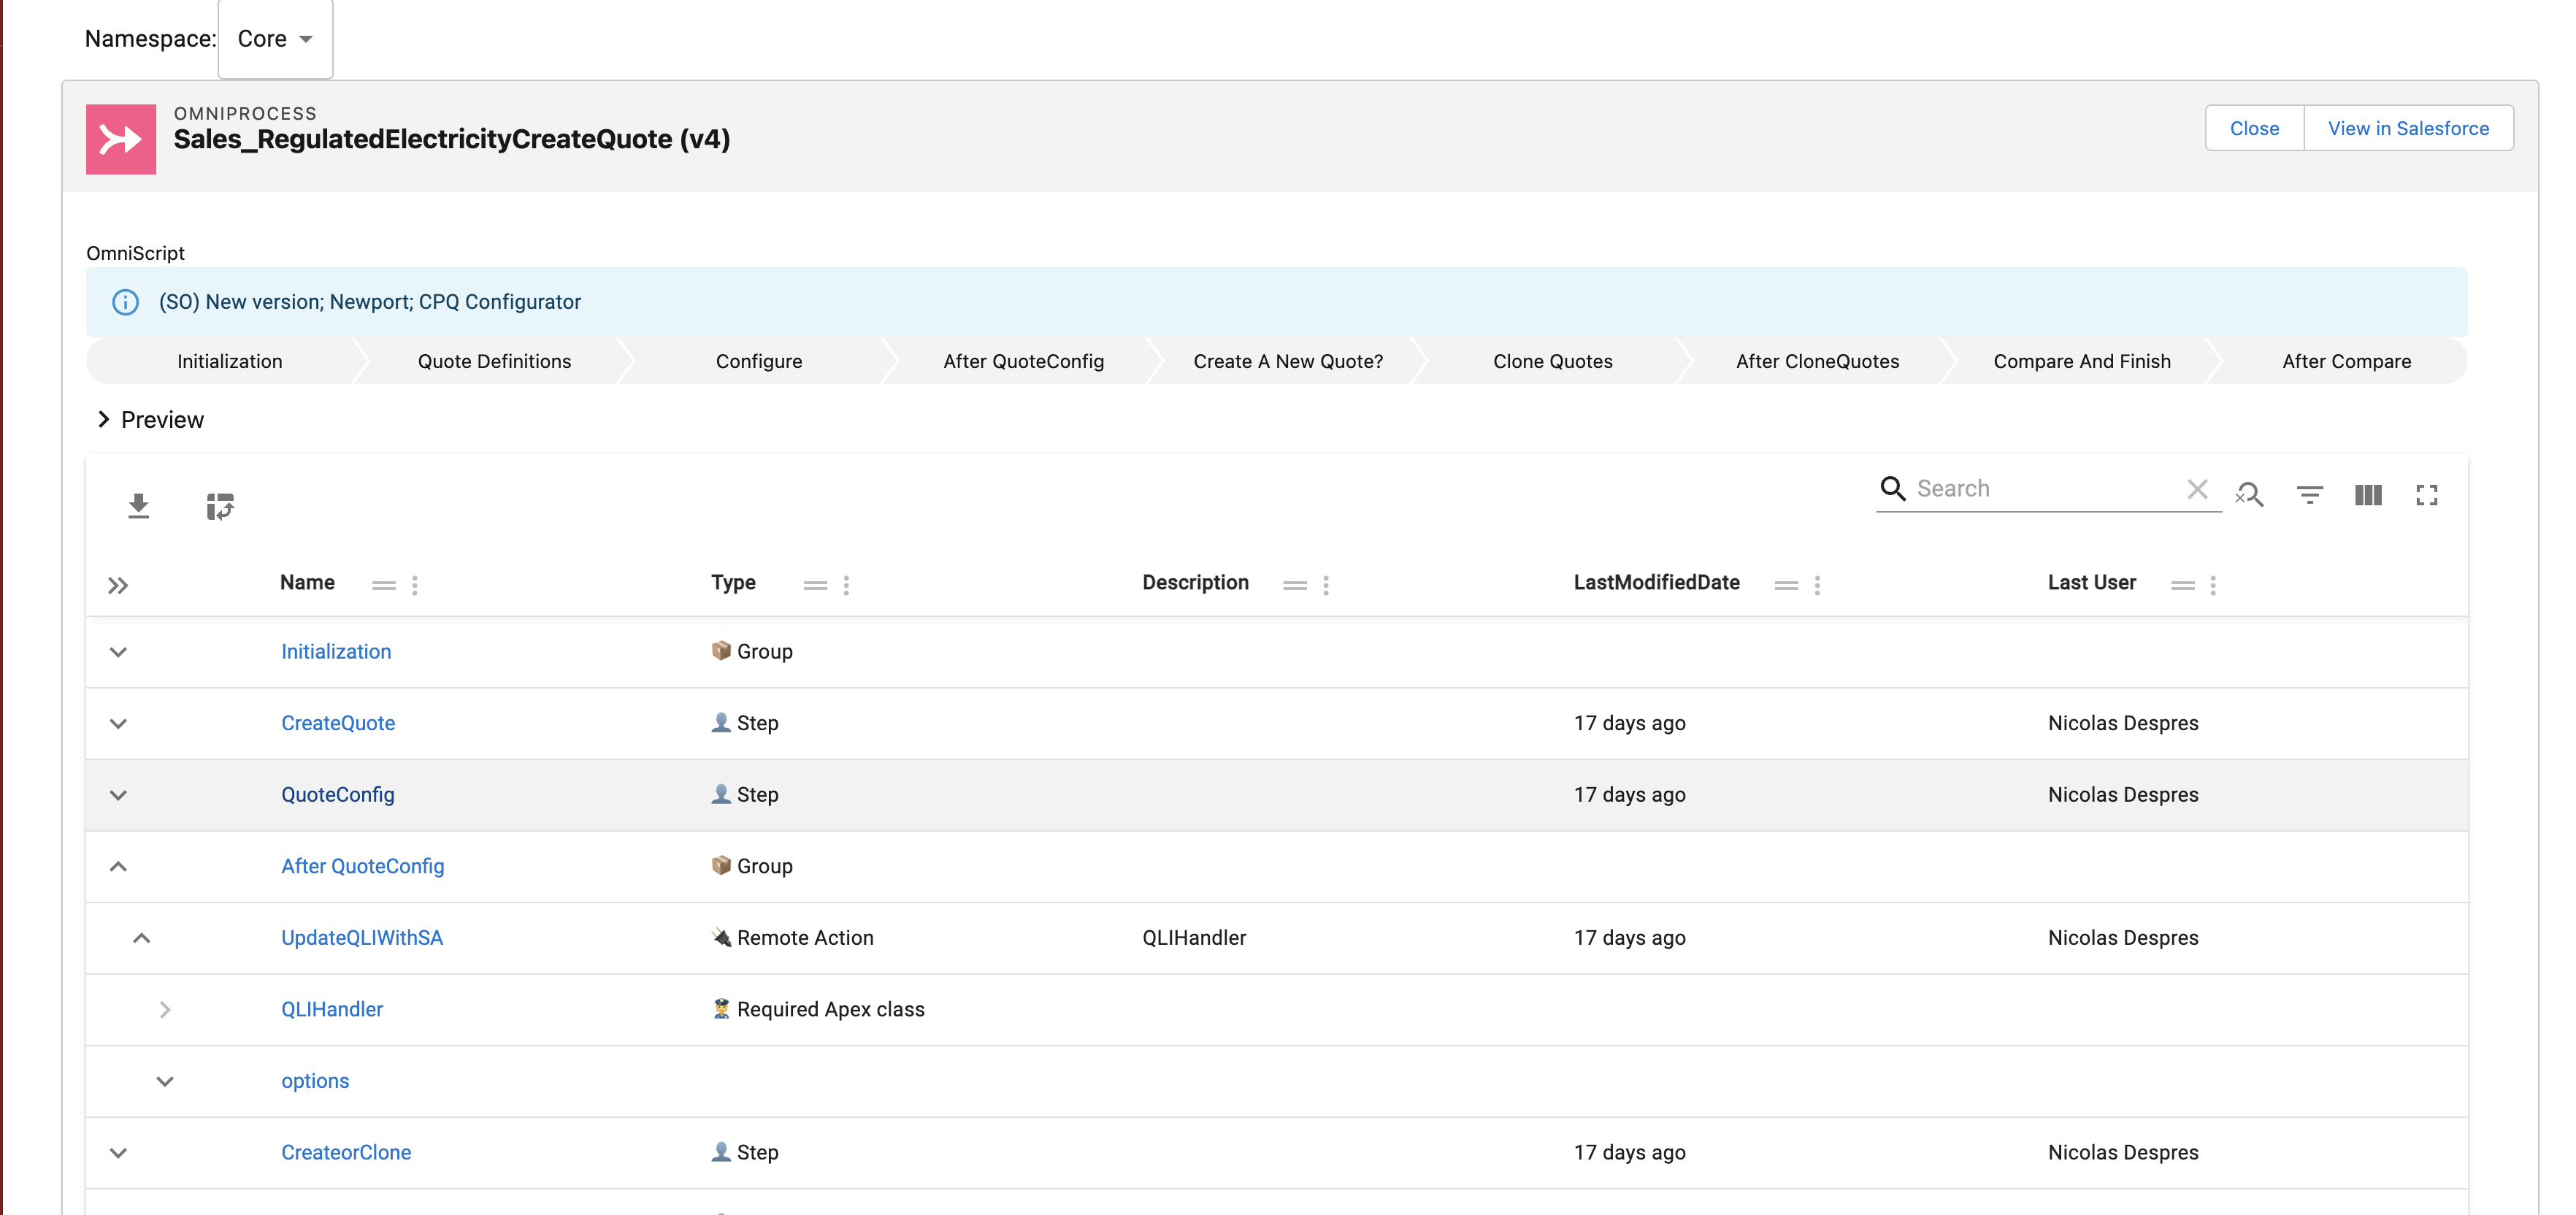Click the search magnifier icon
The width and height of the screenshot is (2576, 1215).
coord(1893,488)
